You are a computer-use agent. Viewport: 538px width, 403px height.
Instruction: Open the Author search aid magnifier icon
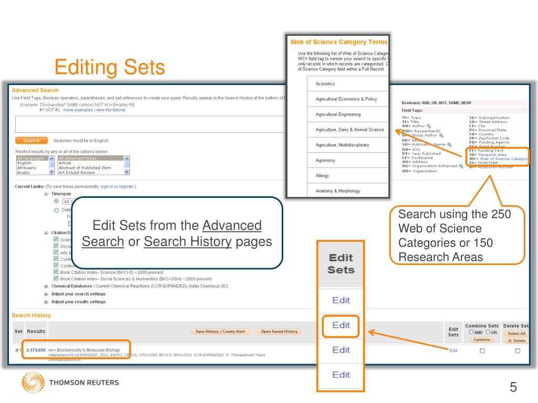(x=429, y=126)
